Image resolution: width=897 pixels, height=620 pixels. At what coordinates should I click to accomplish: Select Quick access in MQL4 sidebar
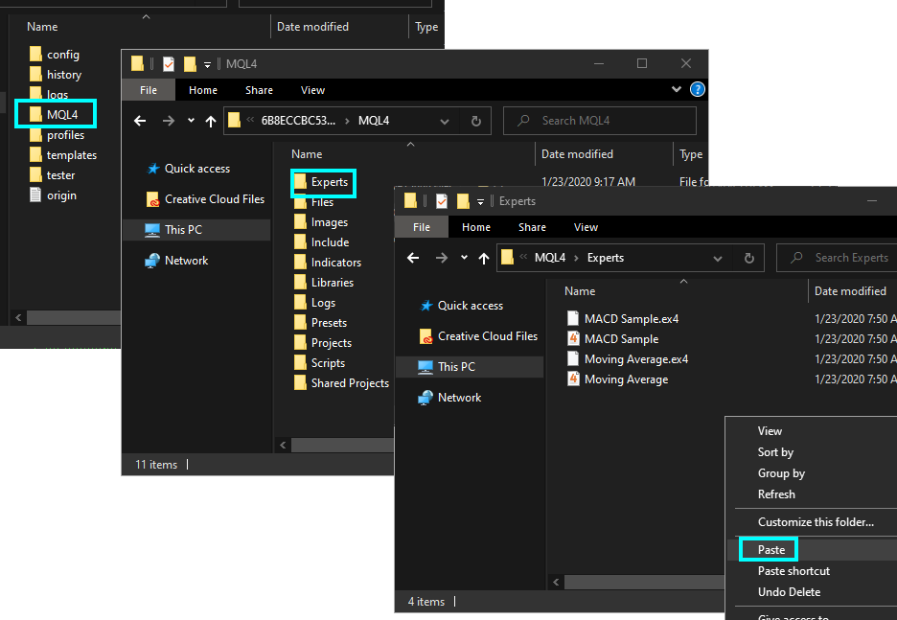point(188,168)
